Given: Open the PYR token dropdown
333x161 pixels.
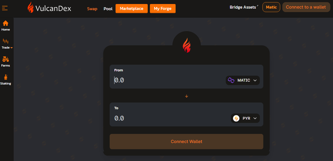Looking at the screenshot, I should pos(245,118).
